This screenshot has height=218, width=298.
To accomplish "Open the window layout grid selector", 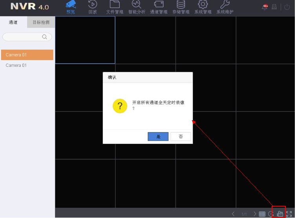I will point(262,214).
